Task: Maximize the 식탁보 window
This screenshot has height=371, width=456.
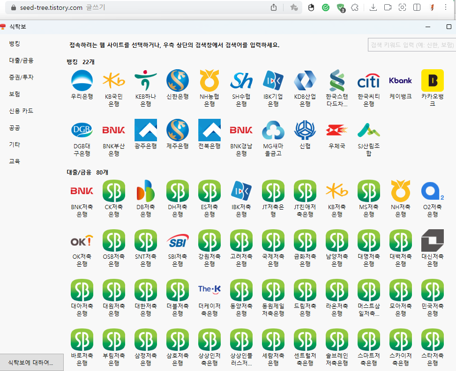Action: [x=449, y=27]
